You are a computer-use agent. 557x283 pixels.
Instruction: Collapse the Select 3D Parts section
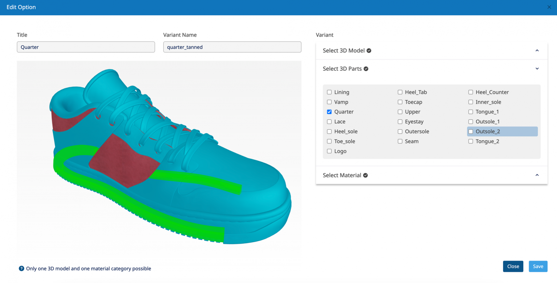537,68
